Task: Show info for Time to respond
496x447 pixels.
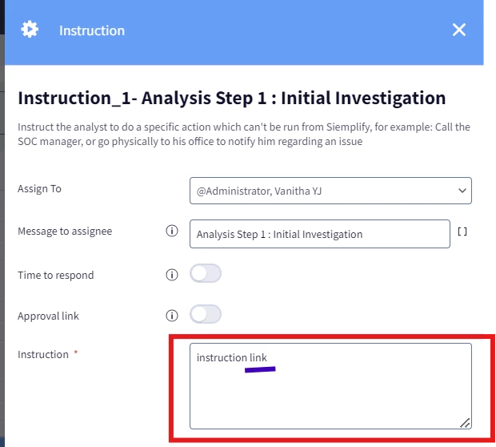Action: (172, 275)
